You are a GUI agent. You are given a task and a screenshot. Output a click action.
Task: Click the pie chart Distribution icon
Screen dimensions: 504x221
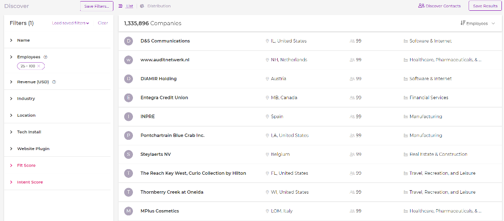[x=142, y=6]
